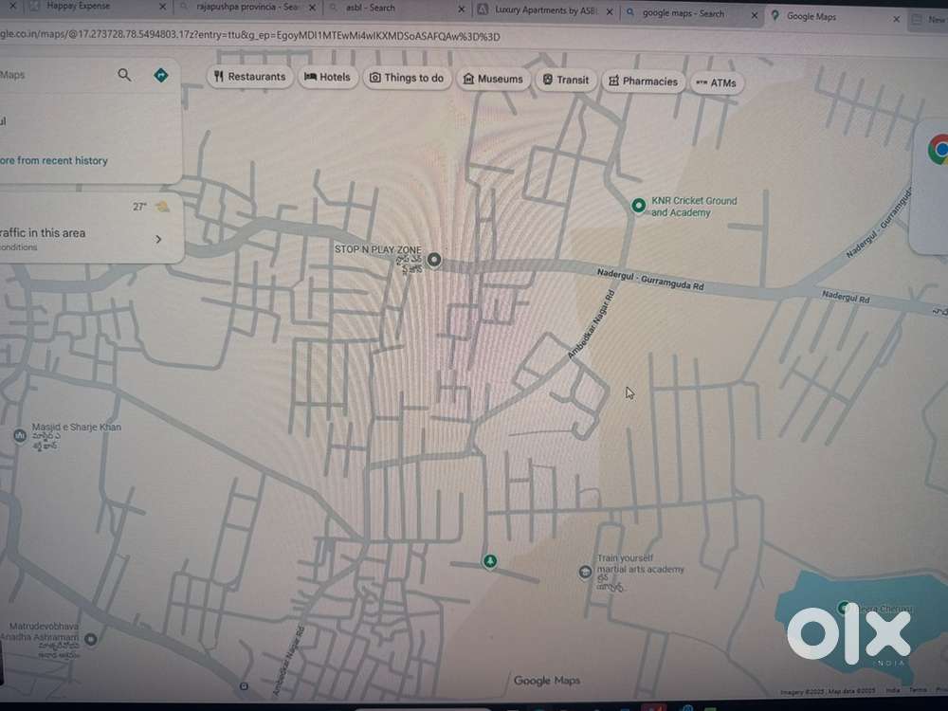Switch to the Happay Expense tab
948x711 pixels.
[x=79, y=7]
